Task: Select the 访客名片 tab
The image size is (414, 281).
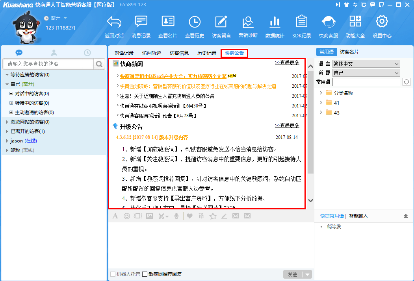Action: (349, 52)
